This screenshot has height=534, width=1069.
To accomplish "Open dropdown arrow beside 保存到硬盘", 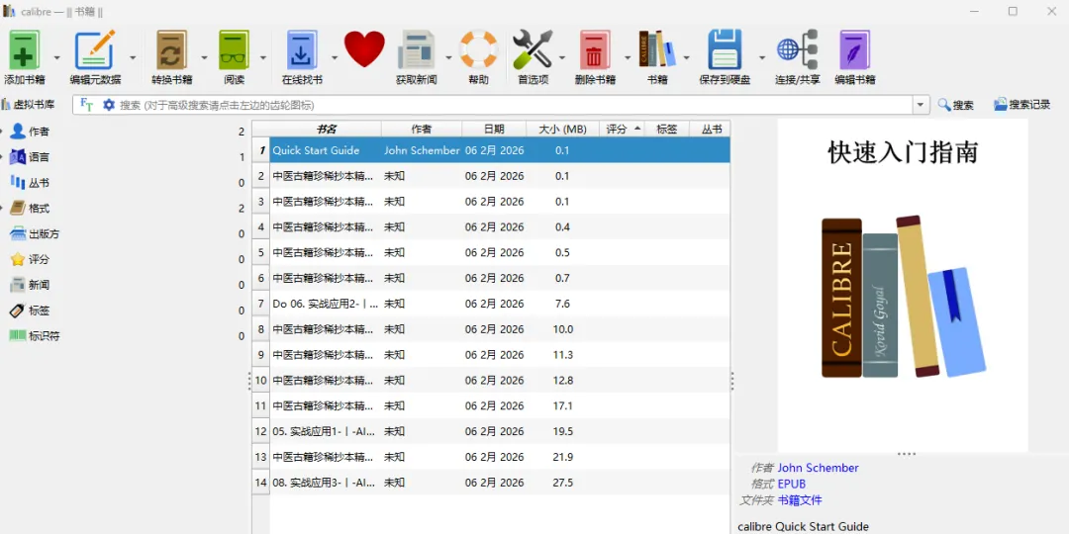I will 761,58.
